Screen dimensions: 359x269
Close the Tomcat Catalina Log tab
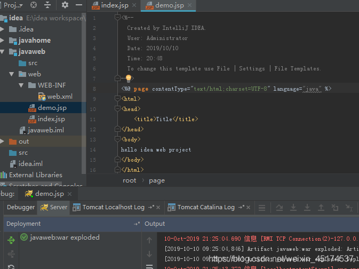click(249, 208)
